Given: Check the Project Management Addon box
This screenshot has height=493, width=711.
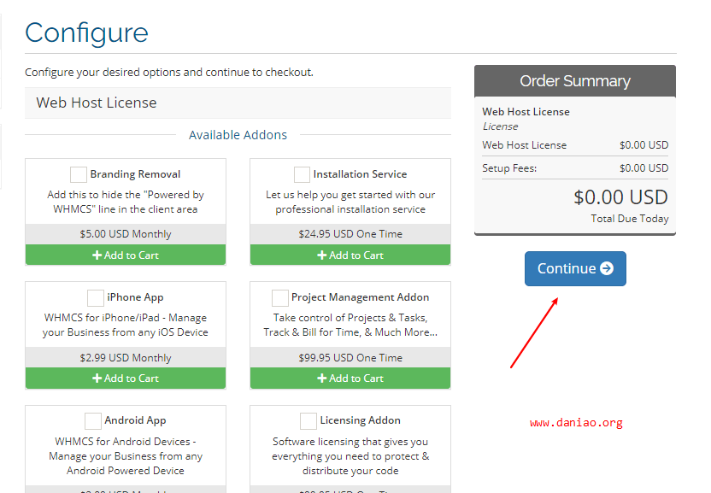Looking at the screenshot, I should tap(279, 298).
